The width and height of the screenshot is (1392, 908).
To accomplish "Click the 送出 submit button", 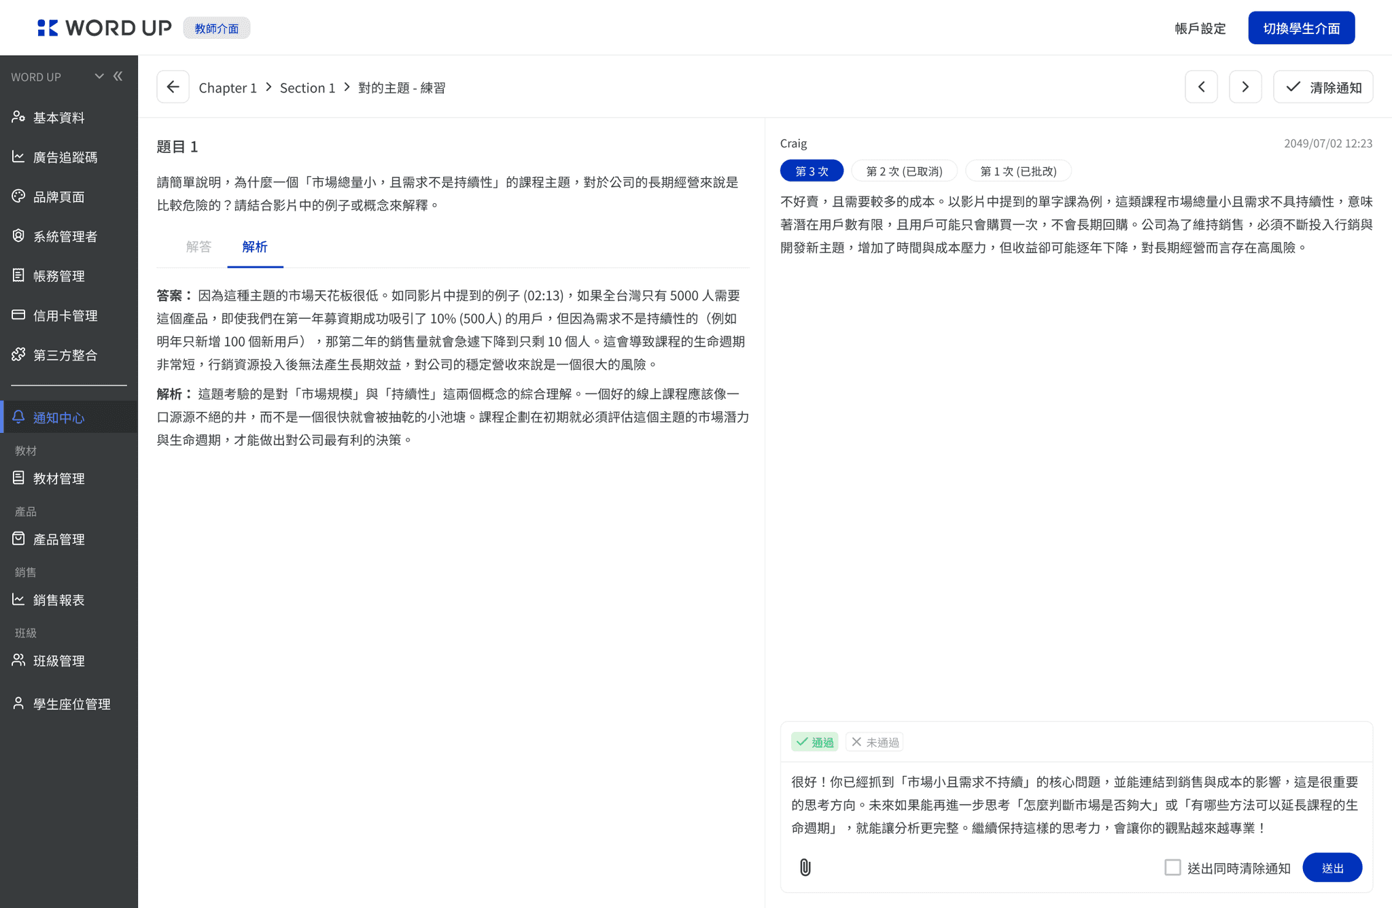I will coord(1332,868).
